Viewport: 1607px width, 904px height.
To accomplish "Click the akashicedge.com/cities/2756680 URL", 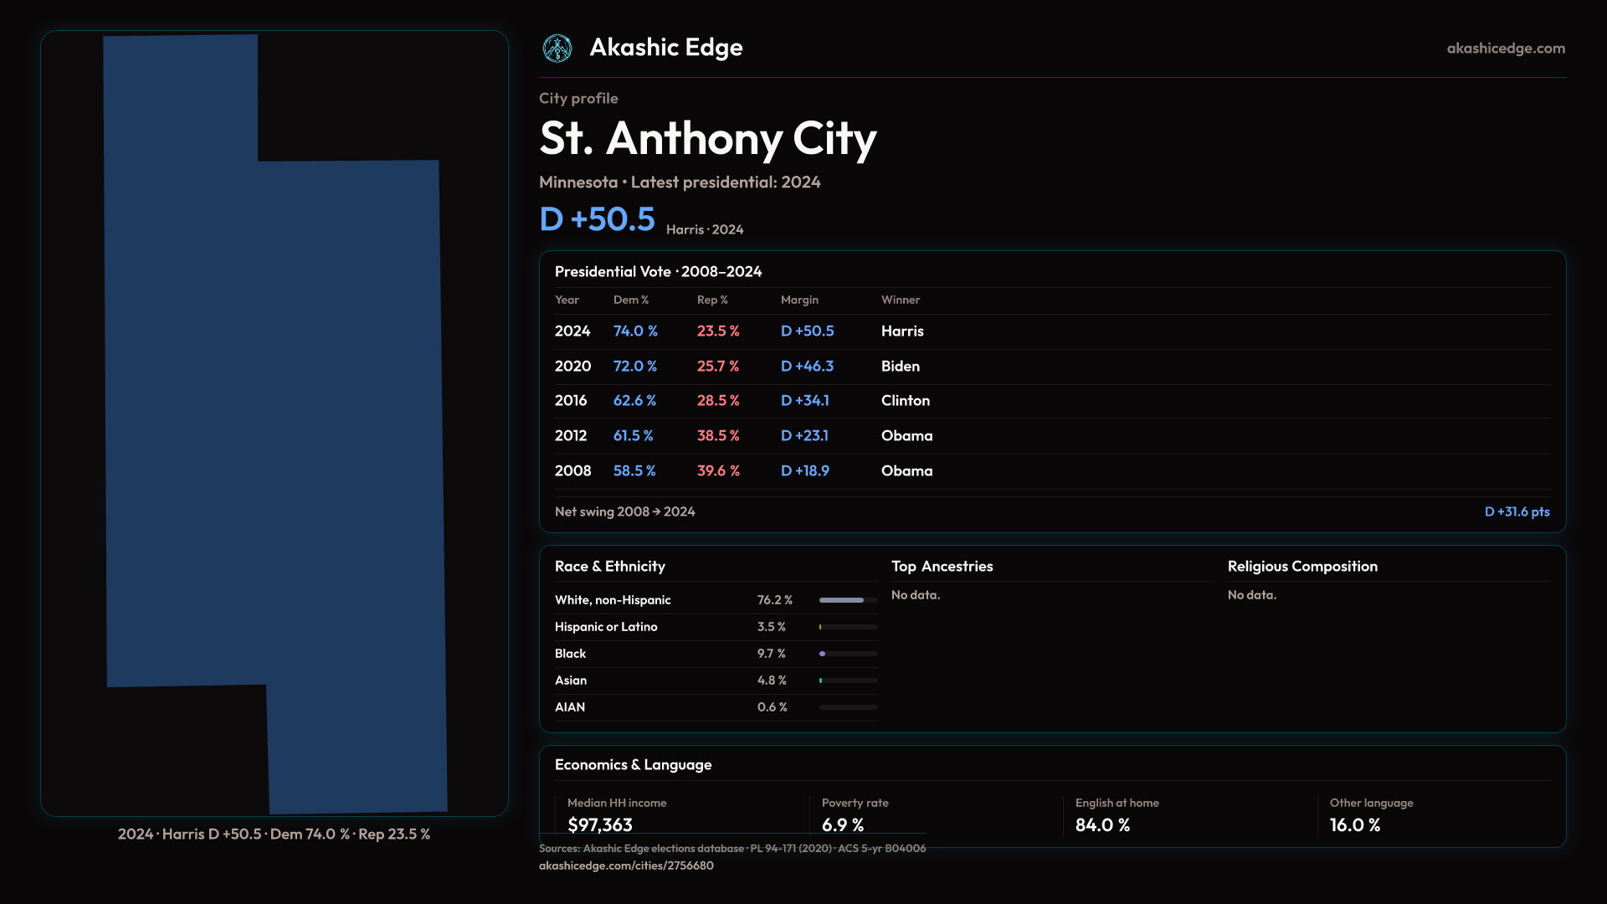I will point(626,865).
